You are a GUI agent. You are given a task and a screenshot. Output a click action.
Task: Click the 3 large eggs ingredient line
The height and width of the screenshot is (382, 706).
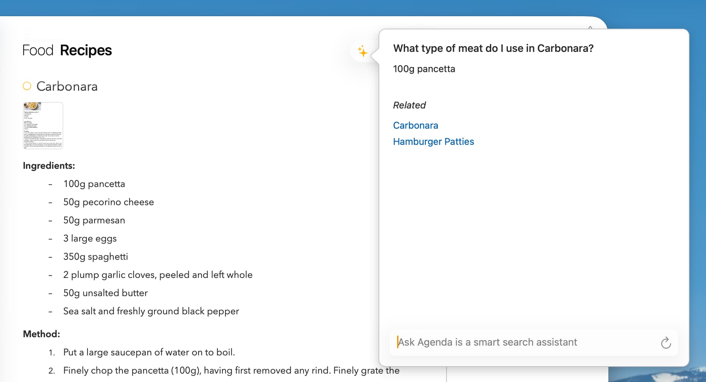pos(90,238)
